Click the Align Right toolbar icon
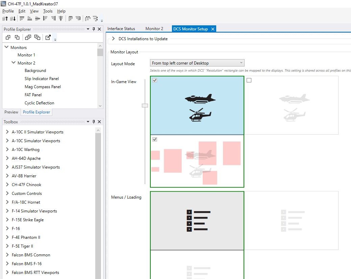The height and width of the screenshot is (279, 351). (53, 18)
